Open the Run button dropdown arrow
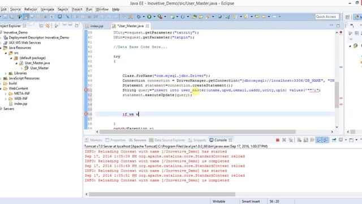 pyautogui.click(x=154, y=16)
